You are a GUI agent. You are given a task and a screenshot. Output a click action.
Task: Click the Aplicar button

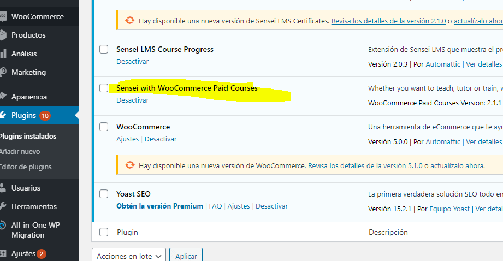[x=186, y=256]
